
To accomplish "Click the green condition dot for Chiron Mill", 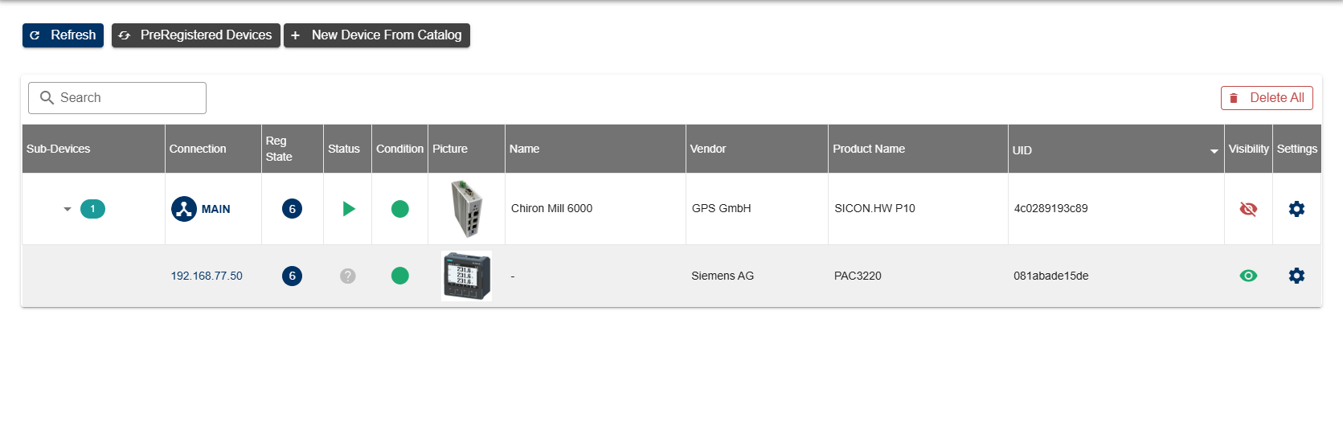I will 399,209.
